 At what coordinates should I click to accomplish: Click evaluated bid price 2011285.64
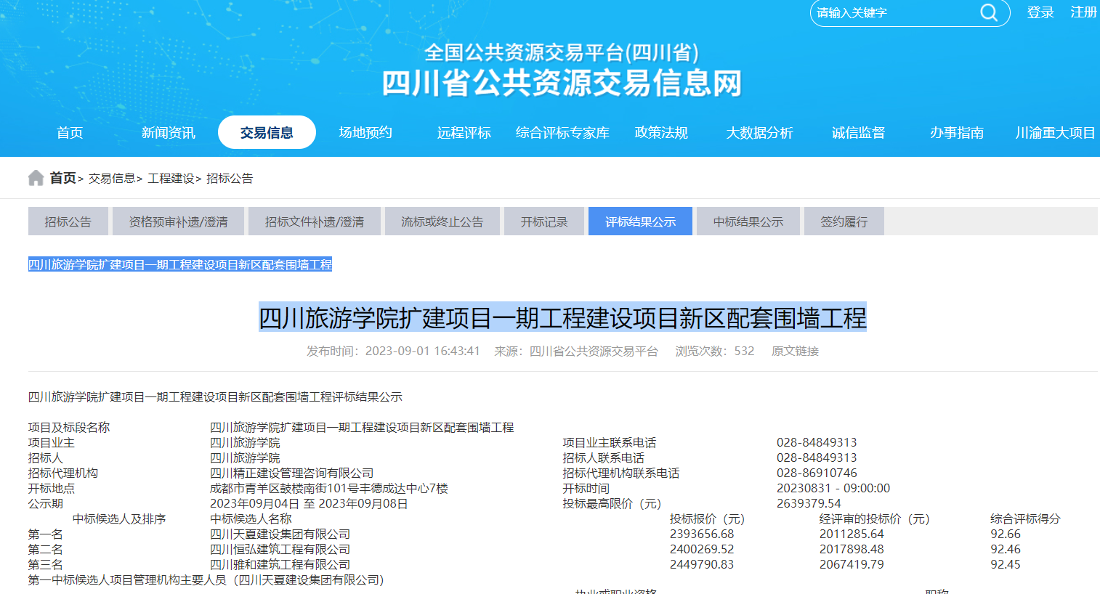pyautogui.click(x=852, y=534)
